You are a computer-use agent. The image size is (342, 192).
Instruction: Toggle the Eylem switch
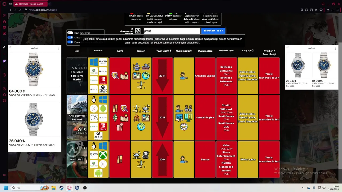[x=70, y=42]
